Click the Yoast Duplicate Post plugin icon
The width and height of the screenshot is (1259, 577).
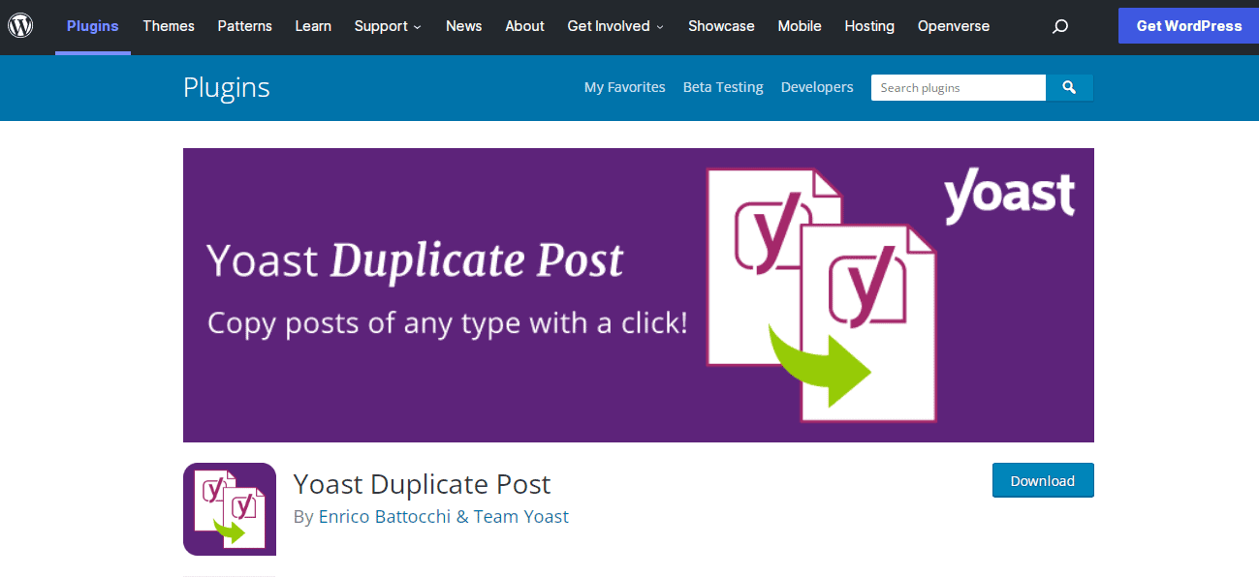[x=230, y=509]
